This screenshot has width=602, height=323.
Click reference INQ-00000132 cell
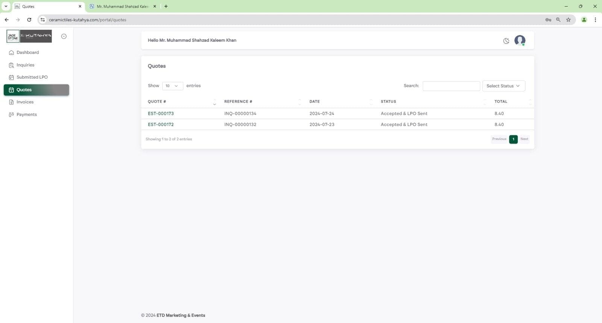[240, 125]
